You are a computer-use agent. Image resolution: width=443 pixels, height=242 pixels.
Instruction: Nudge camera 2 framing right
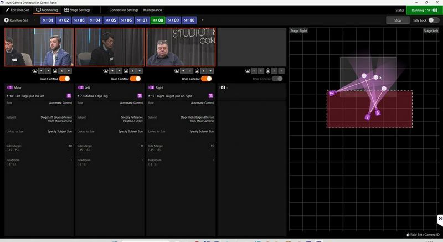tap(119, 71)
